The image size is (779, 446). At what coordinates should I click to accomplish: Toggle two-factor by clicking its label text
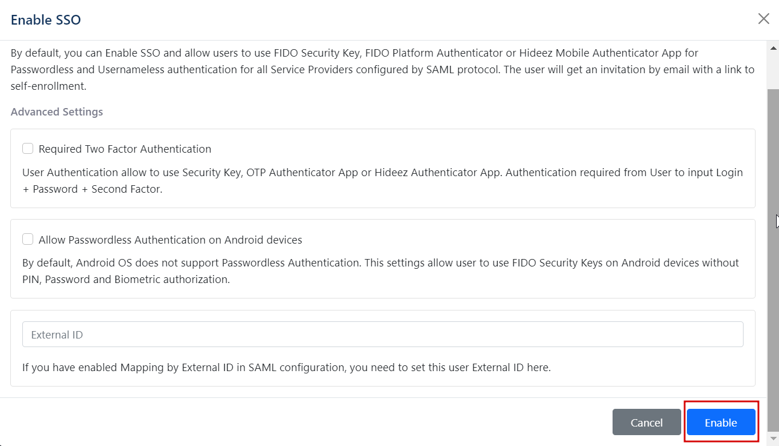(124, 149)
